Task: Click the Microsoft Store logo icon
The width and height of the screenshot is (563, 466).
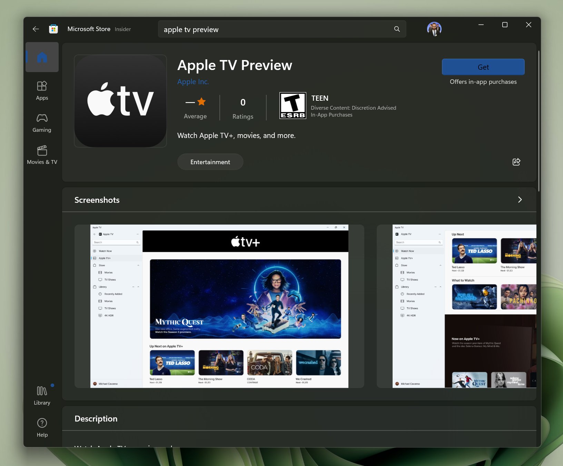Action: point(53,29)
